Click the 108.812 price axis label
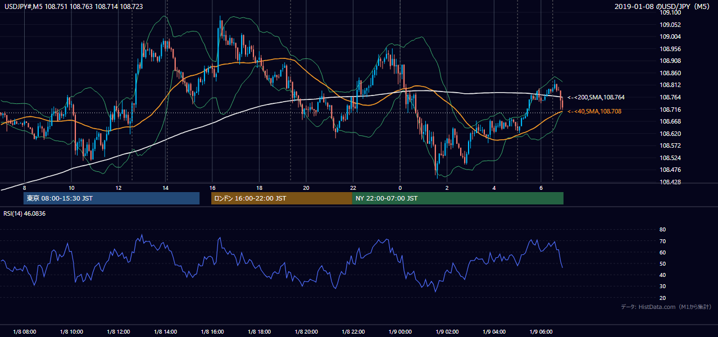This screenshot has width=718, height=337. 670,85
